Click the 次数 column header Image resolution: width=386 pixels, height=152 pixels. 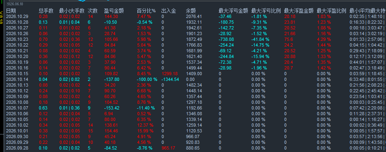[x=92, y=11]
